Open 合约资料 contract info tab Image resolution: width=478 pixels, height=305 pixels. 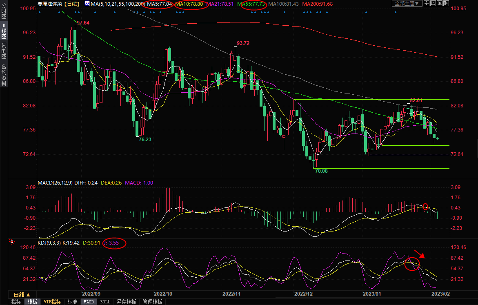click(x=4, y=75)
